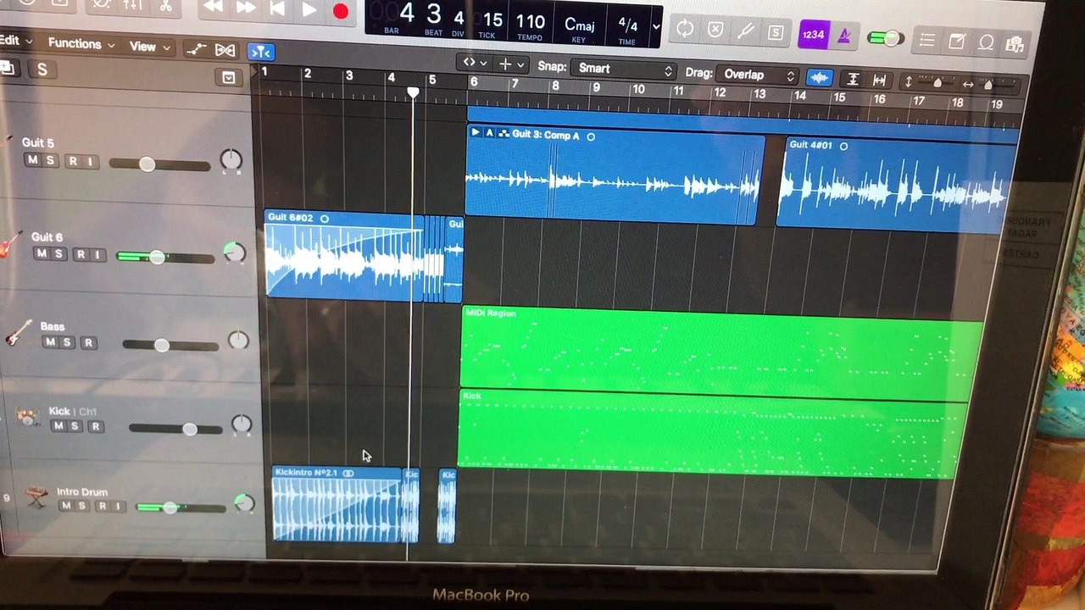Click the vertical auto zoom icon
The height and width of the screenshot is (610, 1085).
click(x=853, y=80)
